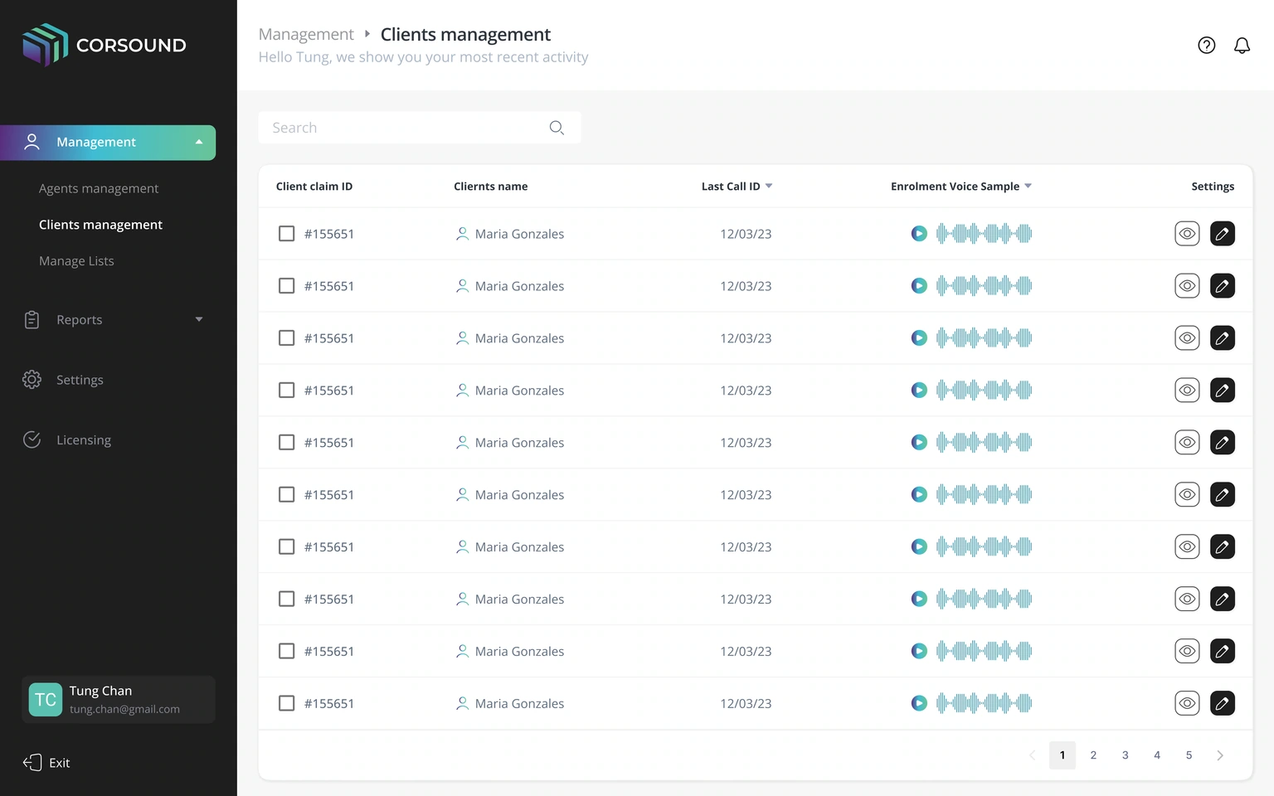Viewport: 1274px width, 796px height.
Task: Play voice sample in the first row
Action: pos(919,234)
